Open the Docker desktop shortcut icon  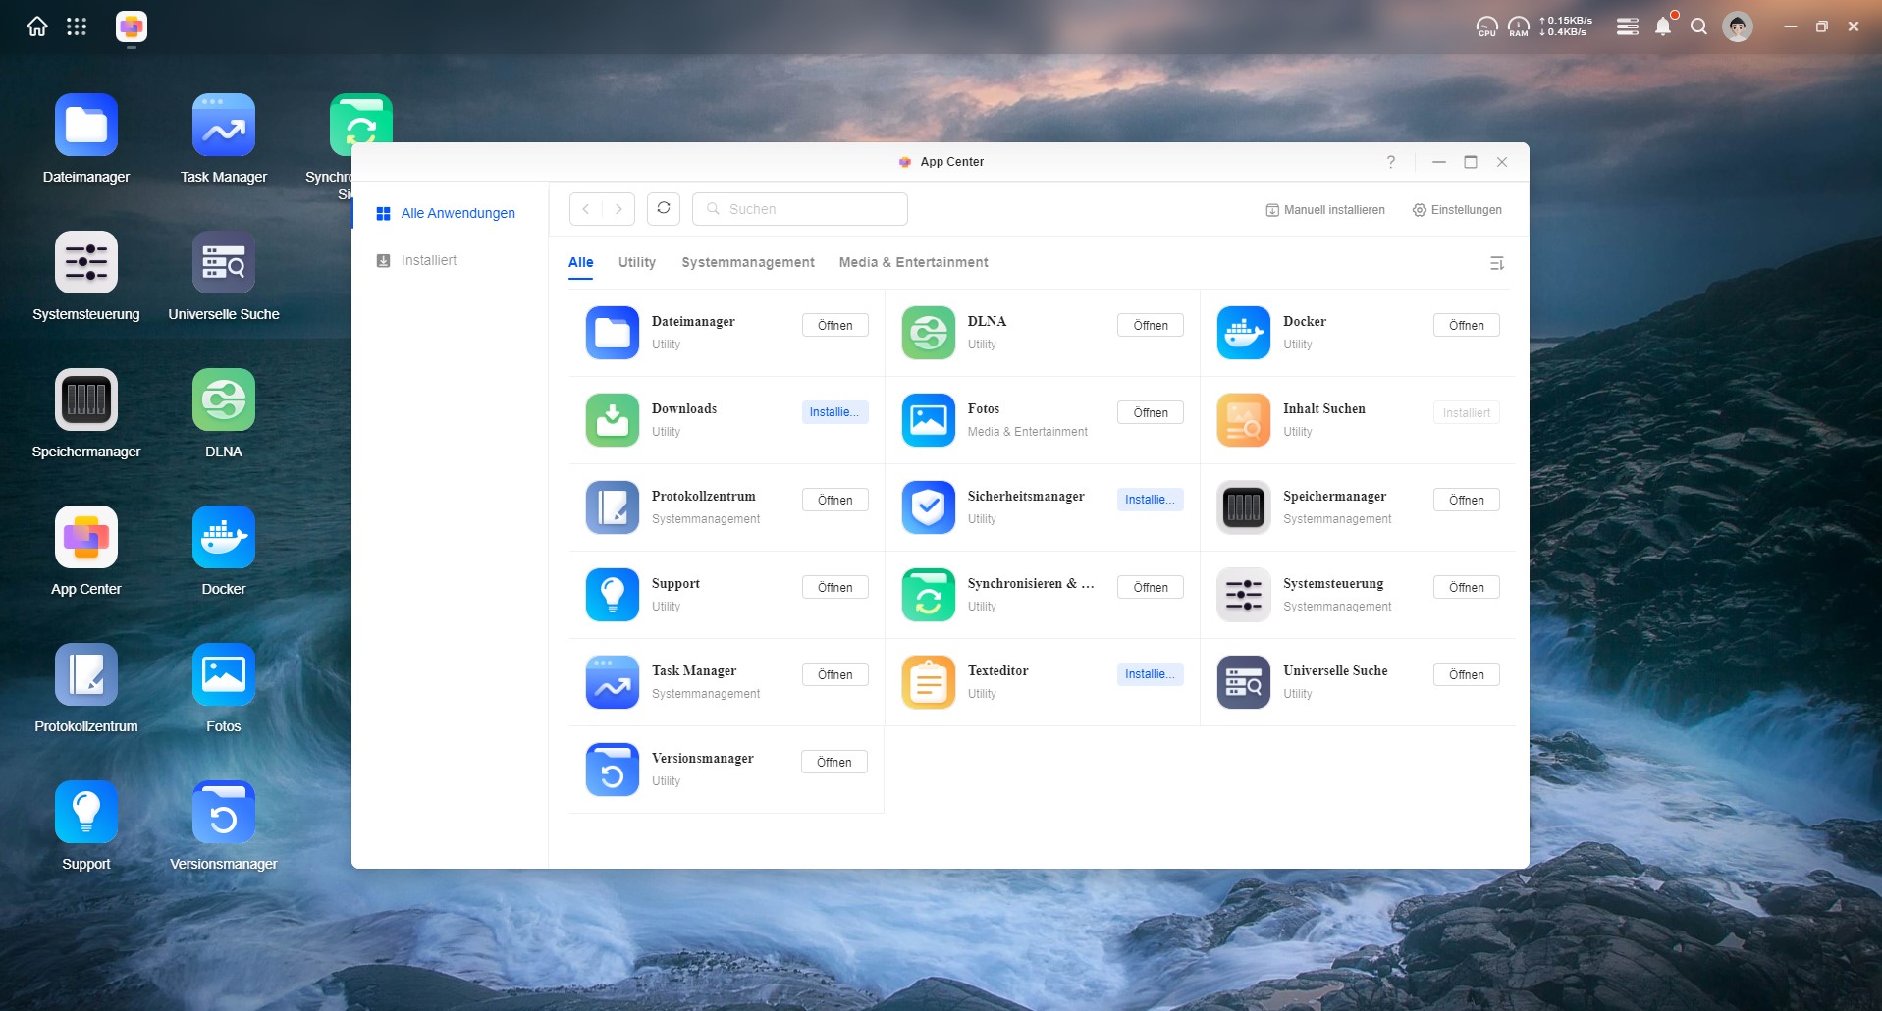(224, 538)
